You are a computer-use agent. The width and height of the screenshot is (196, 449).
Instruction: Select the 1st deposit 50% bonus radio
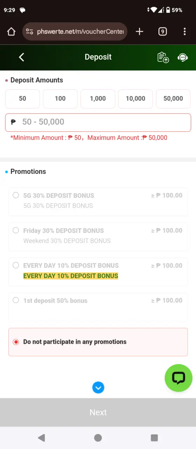[16, 300]
